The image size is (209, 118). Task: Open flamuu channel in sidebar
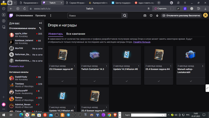tap(26, 99)
